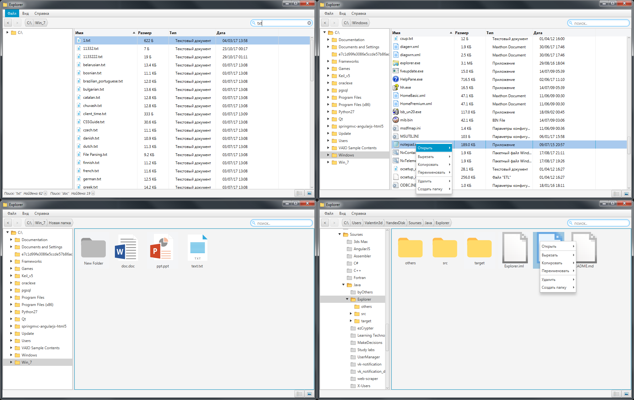Clear the txt search field with X icon
Image resolution: width=634 pixels, height=400 pixels.
pyautogui.click(x=309, y=23)
